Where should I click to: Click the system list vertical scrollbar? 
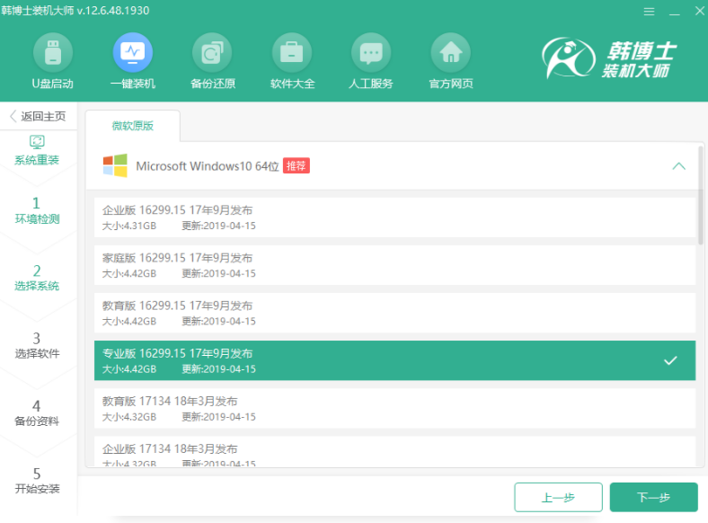[x=701, y=195]
